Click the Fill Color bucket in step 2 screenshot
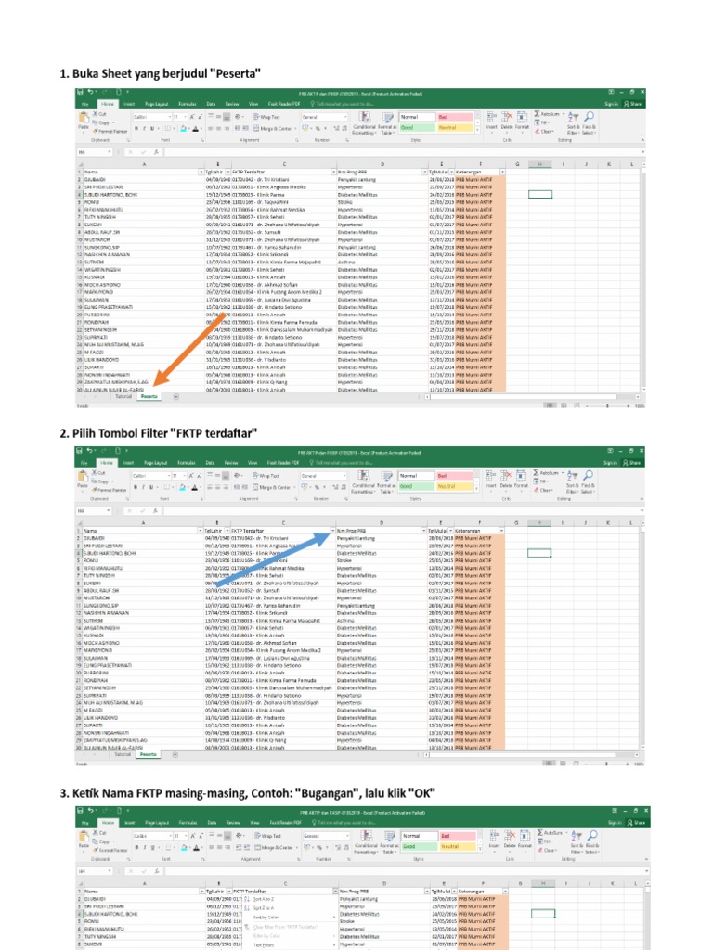 tap(183, 487)
